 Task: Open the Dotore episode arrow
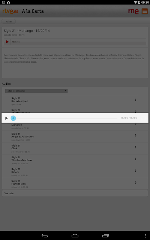click(x=135, y=171)
